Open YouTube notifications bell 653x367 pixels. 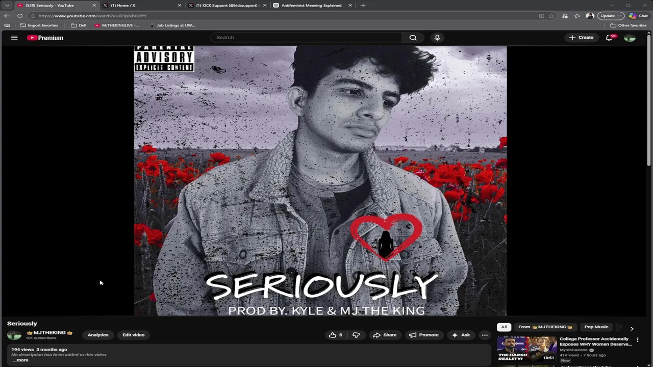[610, 37]
